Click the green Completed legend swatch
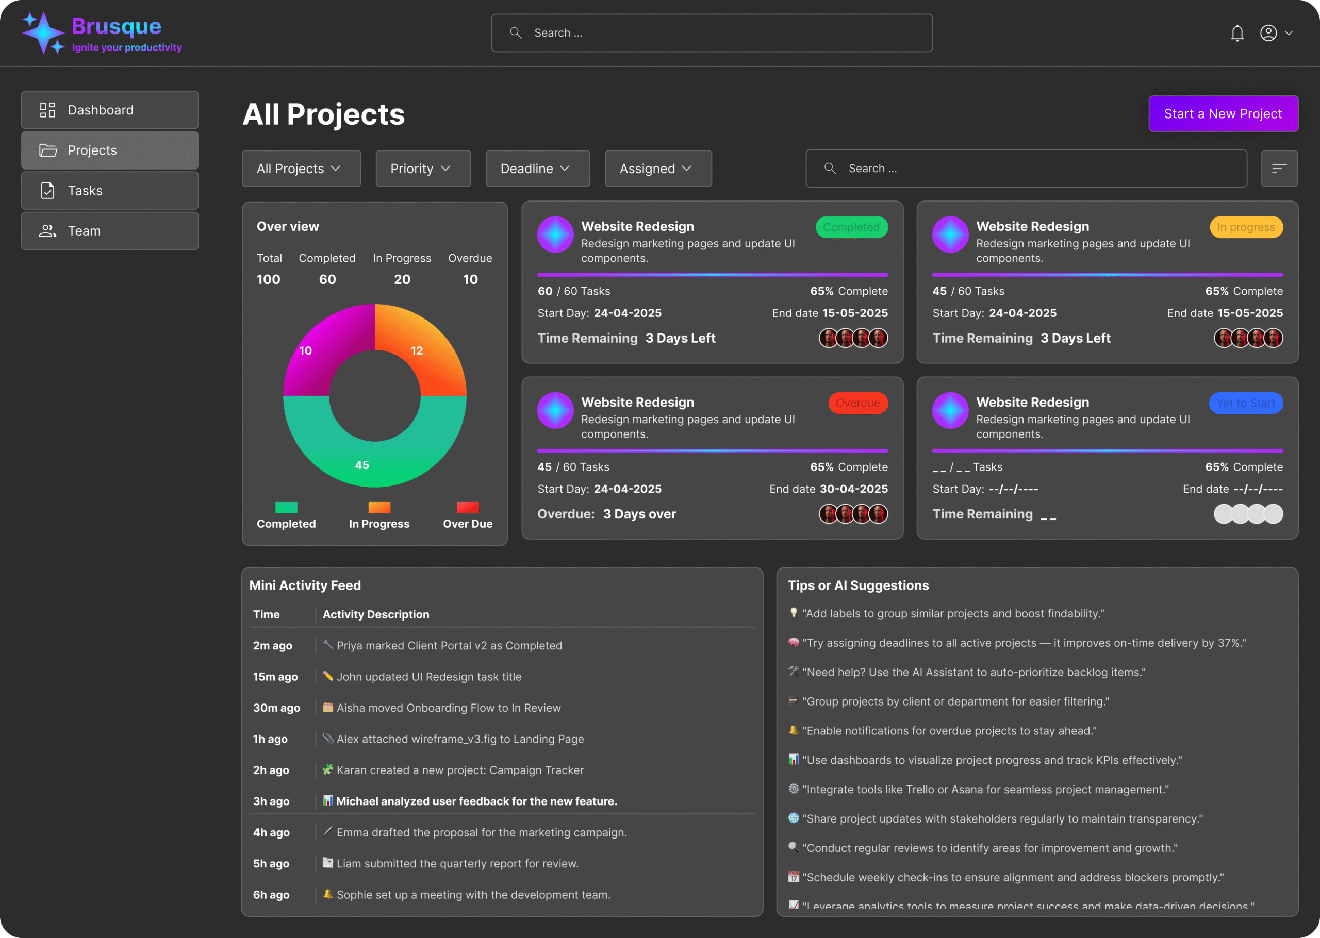The image size is (1320, 938). click(x=286, y=507)
